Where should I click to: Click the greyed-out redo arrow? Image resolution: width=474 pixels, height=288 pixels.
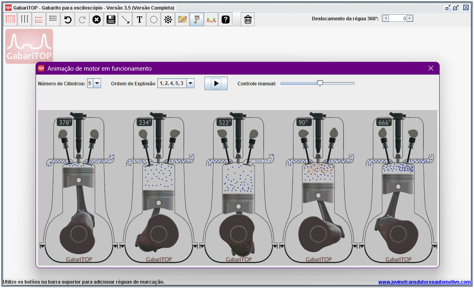pyautogui.click(x=82, y=20)
